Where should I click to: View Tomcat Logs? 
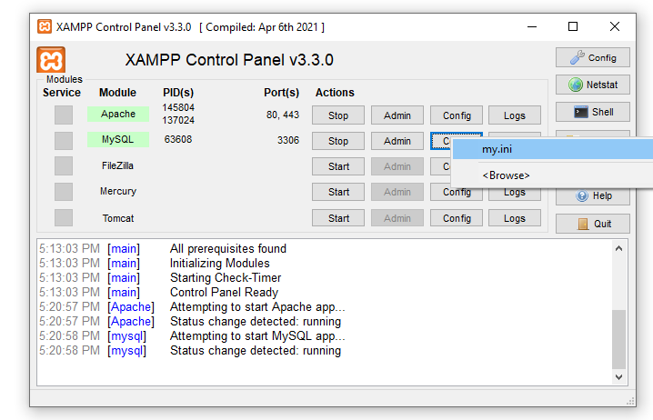tap(515, 218)
